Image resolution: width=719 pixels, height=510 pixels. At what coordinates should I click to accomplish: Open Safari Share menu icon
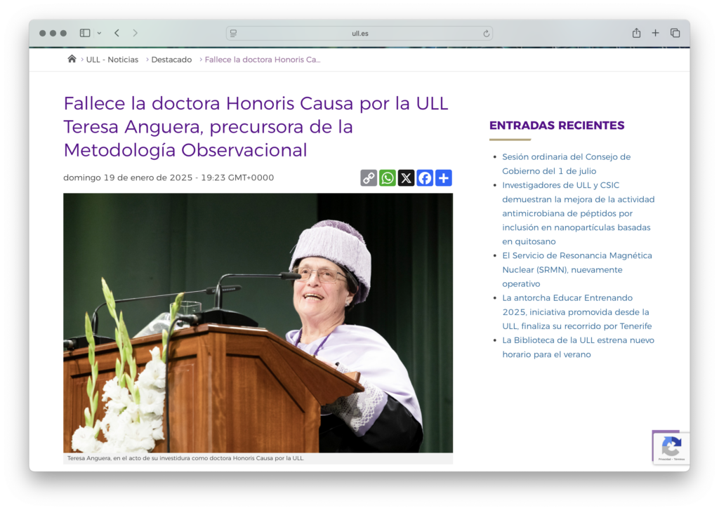tap(636, 33)
